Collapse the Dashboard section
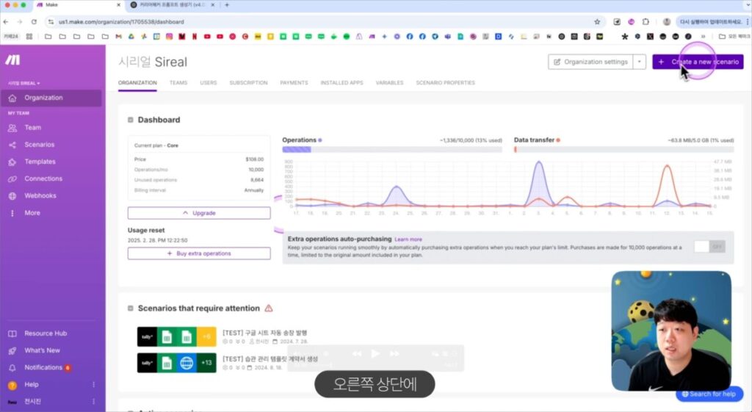This screenshot has height=412, width=752. [131, 120]
